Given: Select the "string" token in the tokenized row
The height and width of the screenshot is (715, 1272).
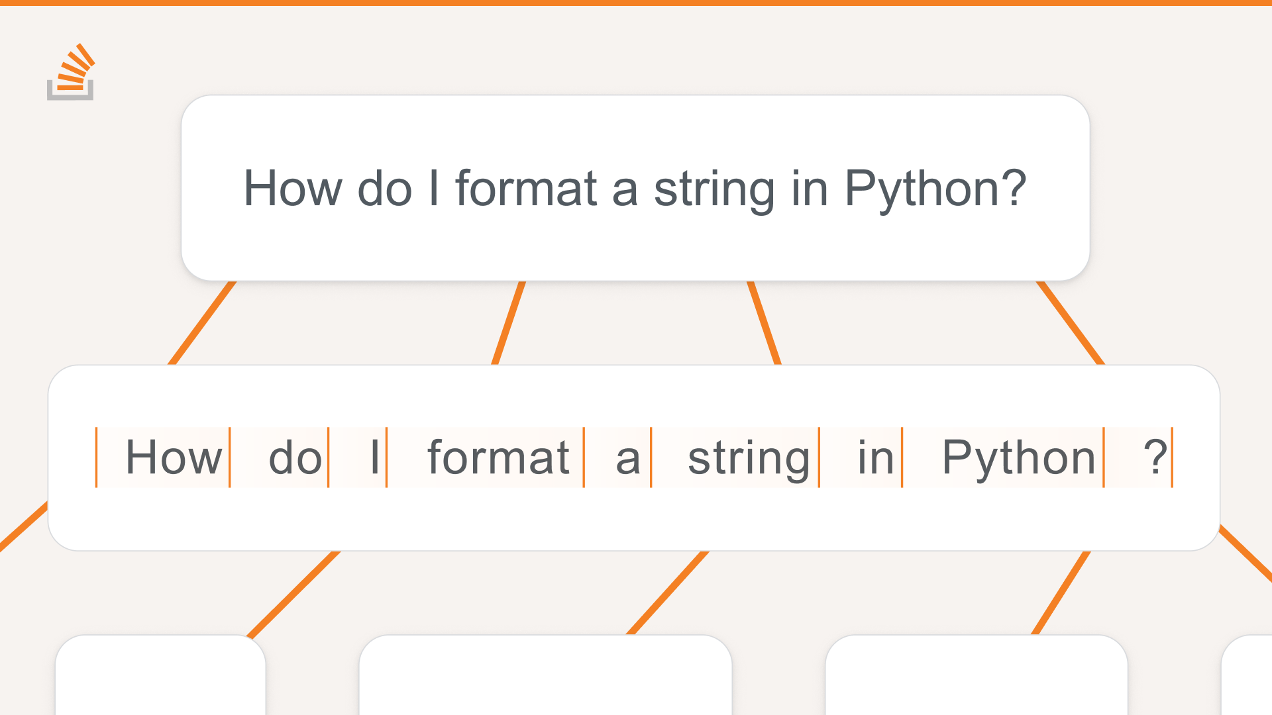Looking at the screenshot, I should click(749, 457).
